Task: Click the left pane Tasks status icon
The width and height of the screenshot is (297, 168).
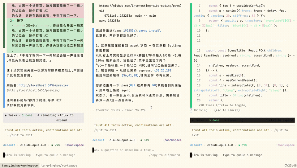Action: pos(6,115)
